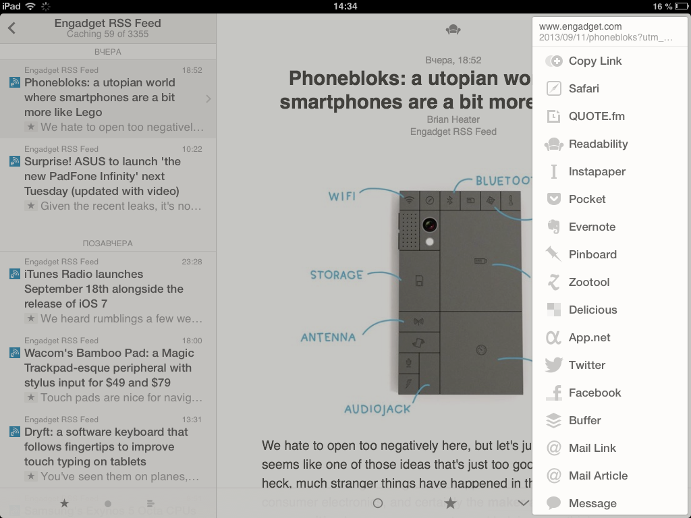Click the Zootool icon
691x518 pixels.
(553, 282)
